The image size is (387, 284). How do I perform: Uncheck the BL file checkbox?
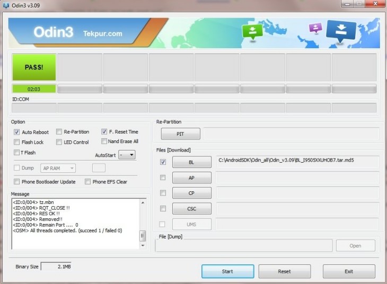click(x=163, y=162)
